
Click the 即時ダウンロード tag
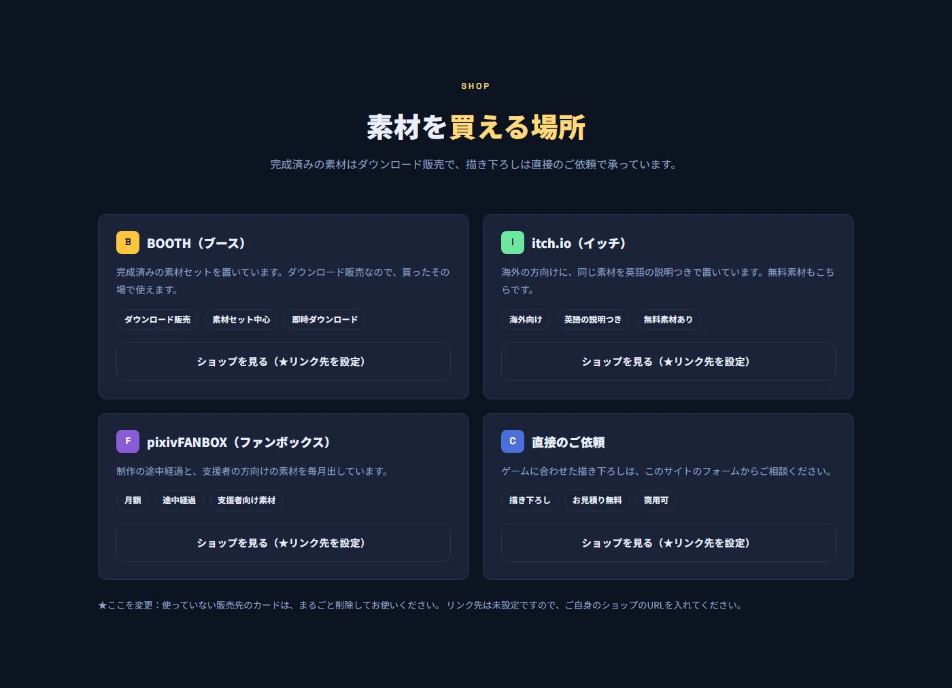tap(325, 320)
